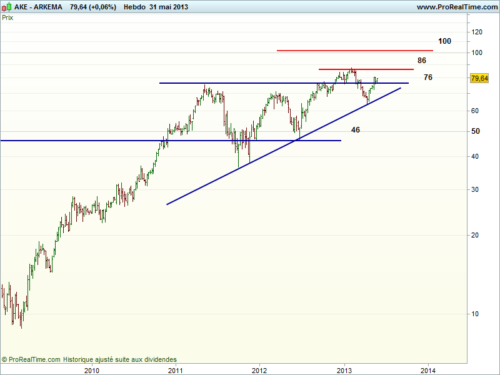This screenshot has width=500, height=375.
Task: Click the annotation label 100
Action: [x=444, y=41]
